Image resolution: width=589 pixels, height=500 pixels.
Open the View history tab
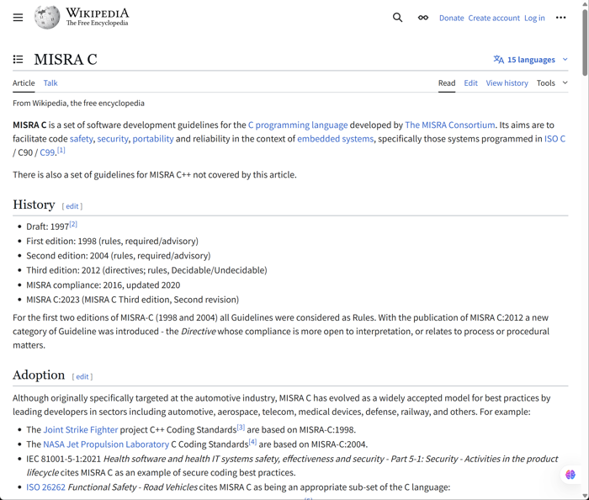[507, 83]
